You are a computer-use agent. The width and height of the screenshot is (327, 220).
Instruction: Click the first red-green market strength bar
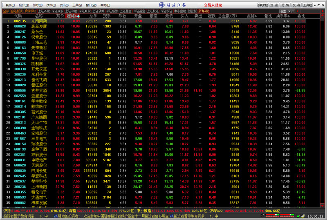point(272,216)
